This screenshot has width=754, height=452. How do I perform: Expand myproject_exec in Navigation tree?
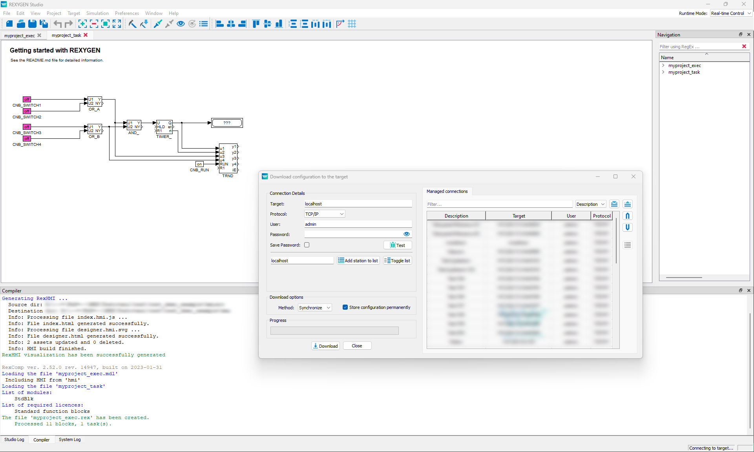pyautogui.click(x=663, y=65)
